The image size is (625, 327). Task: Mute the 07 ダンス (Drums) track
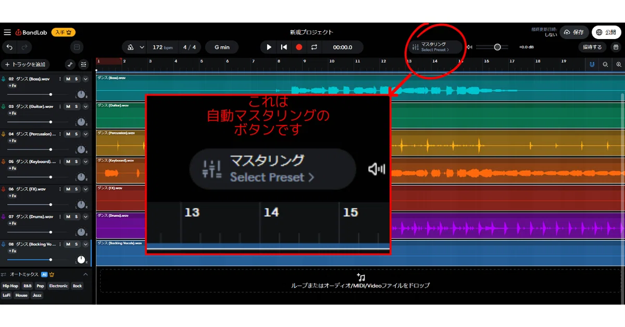coord(68,217)
